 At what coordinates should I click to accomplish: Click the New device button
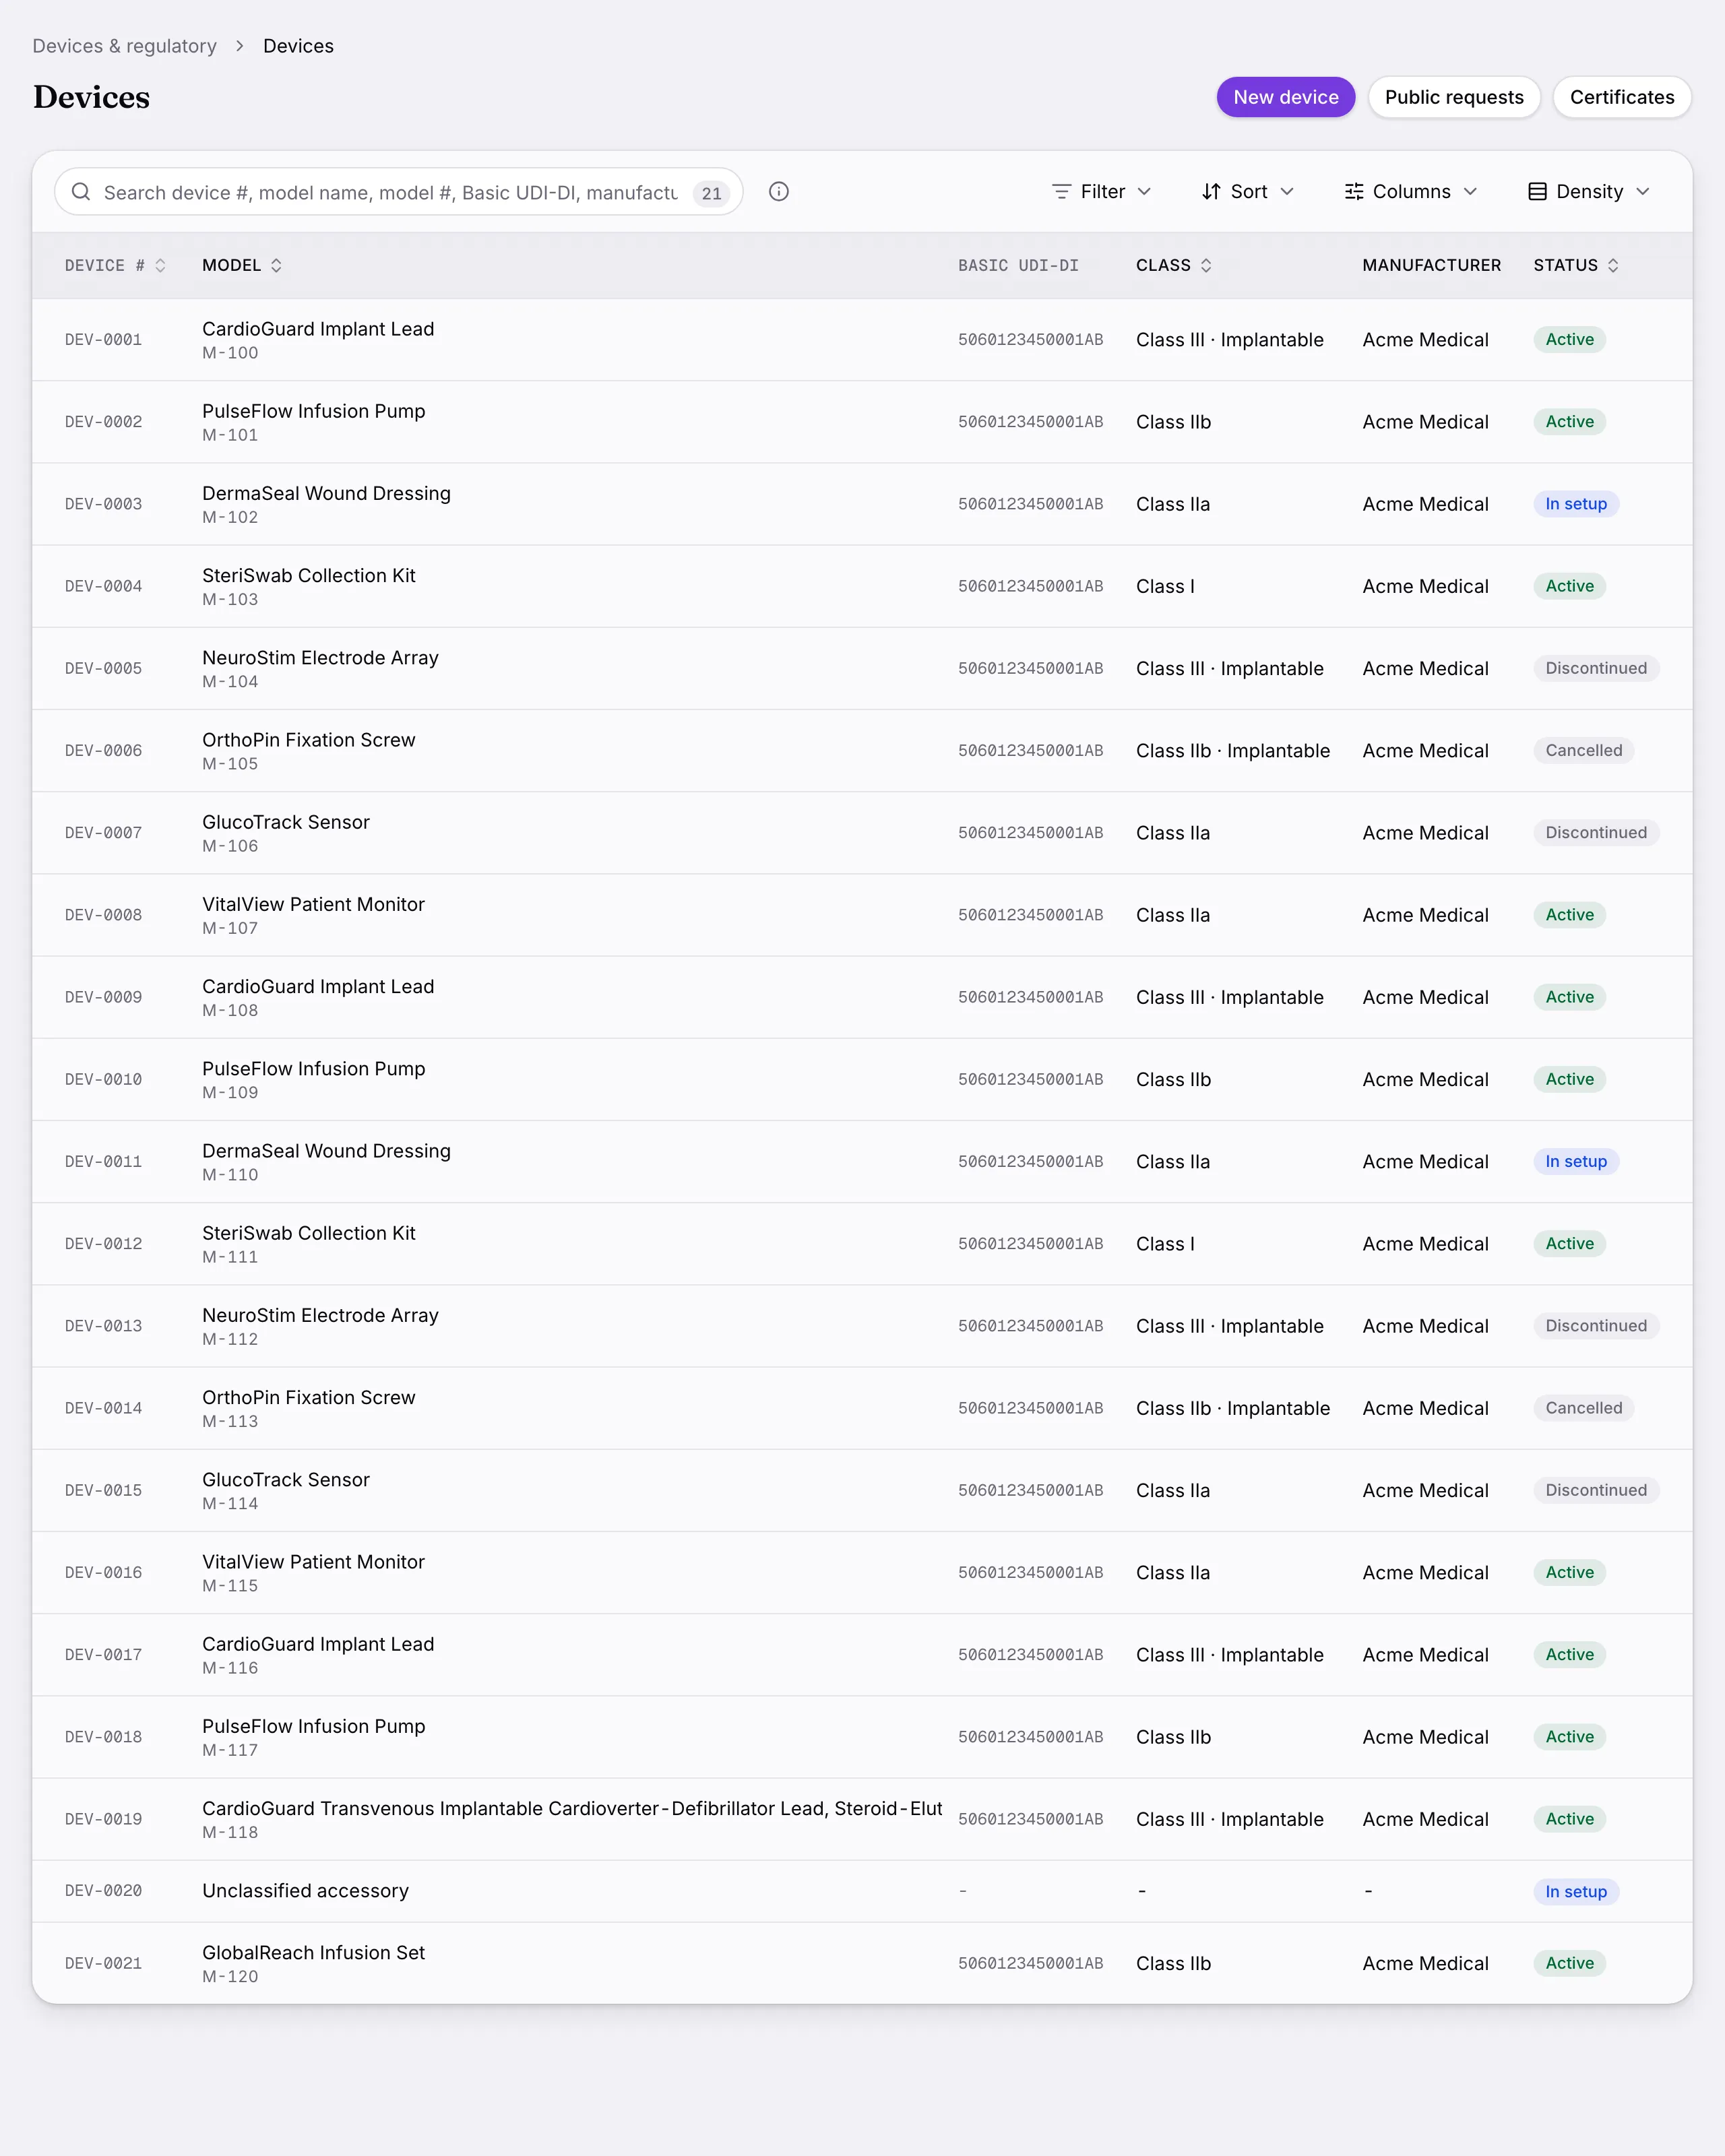(x=1286, y=97)
